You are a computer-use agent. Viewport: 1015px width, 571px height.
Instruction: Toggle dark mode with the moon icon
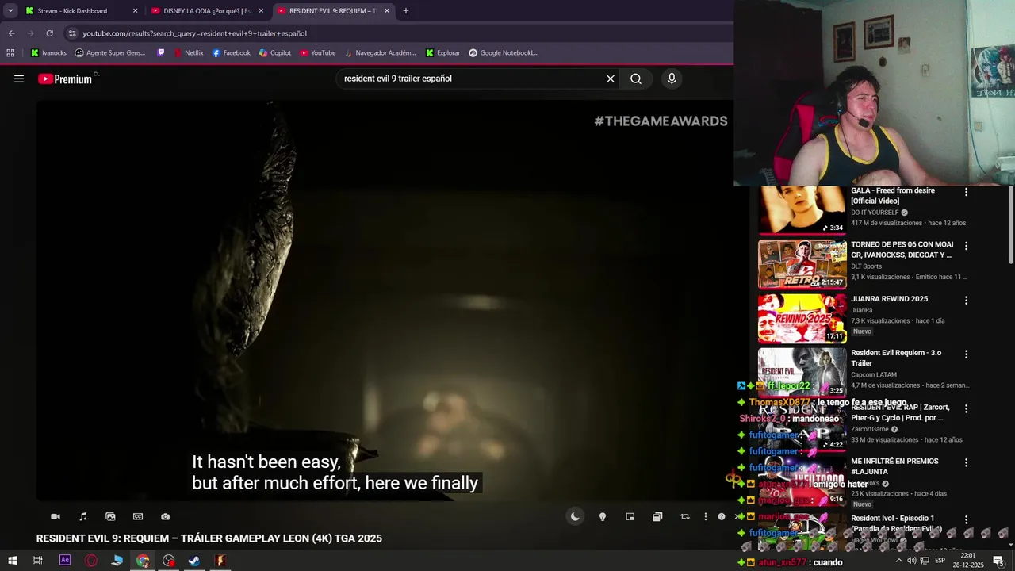click(575, 517)
